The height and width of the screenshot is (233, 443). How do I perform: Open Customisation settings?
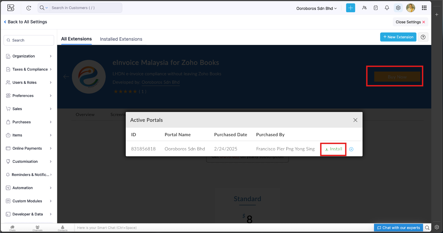click(29, 161)
